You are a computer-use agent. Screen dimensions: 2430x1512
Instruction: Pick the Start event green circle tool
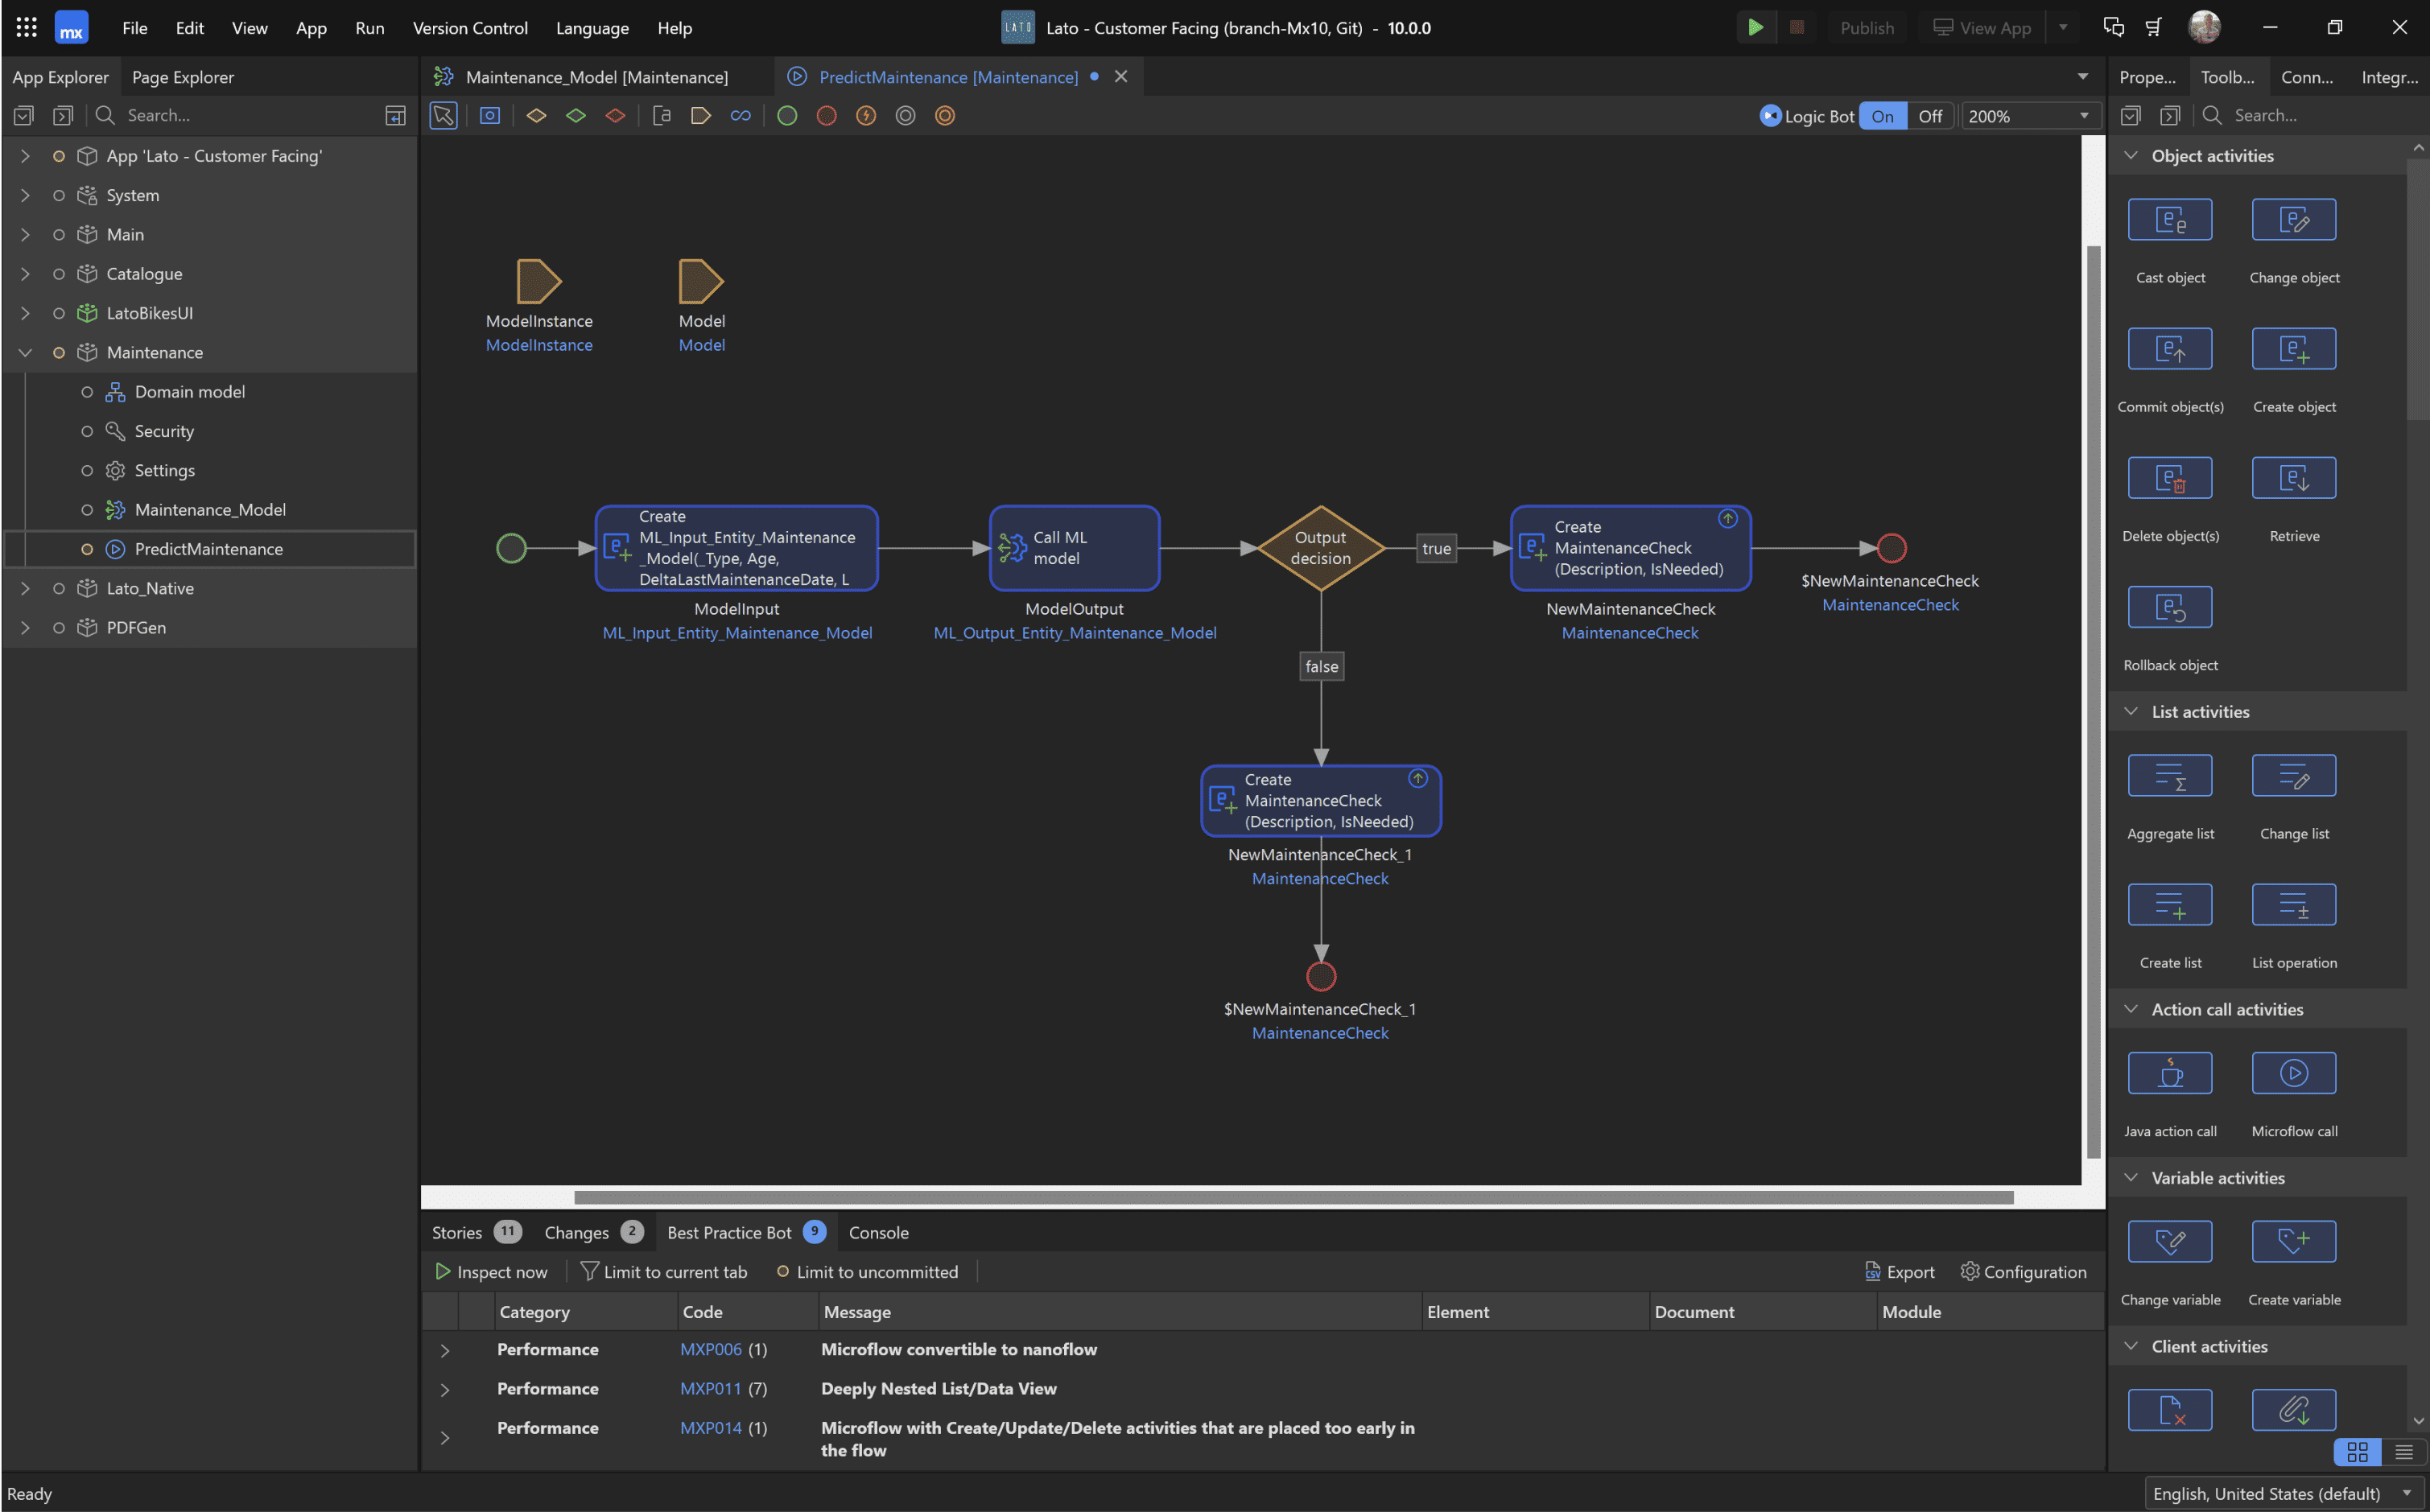pos(787,116)
